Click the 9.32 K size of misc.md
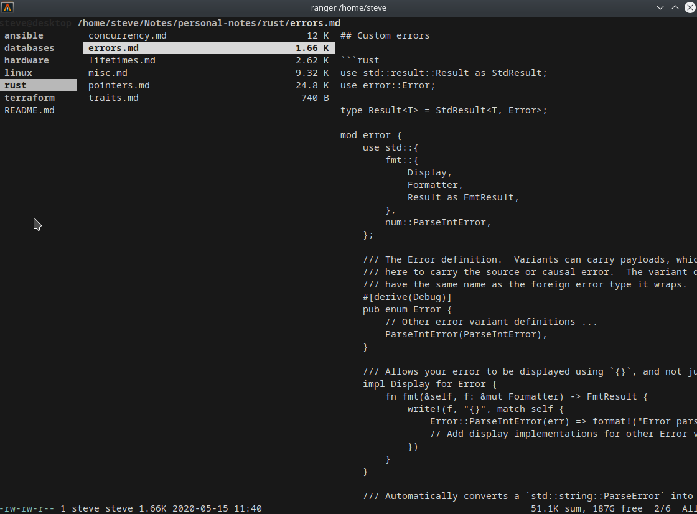Viewport: 697px width, 514px height. (312, 73)
